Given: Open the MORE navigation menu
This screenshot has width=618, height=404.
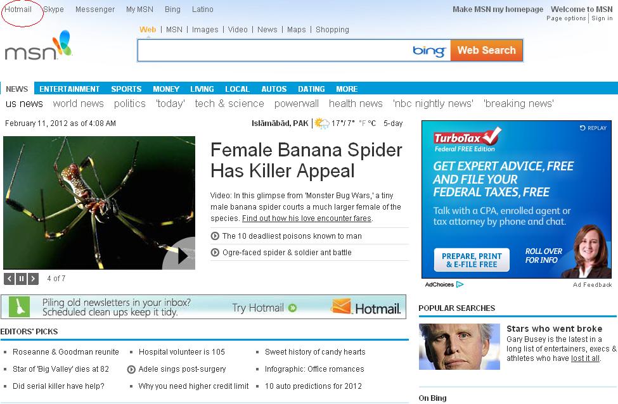Looking at the screenshot, I should 347,89.
